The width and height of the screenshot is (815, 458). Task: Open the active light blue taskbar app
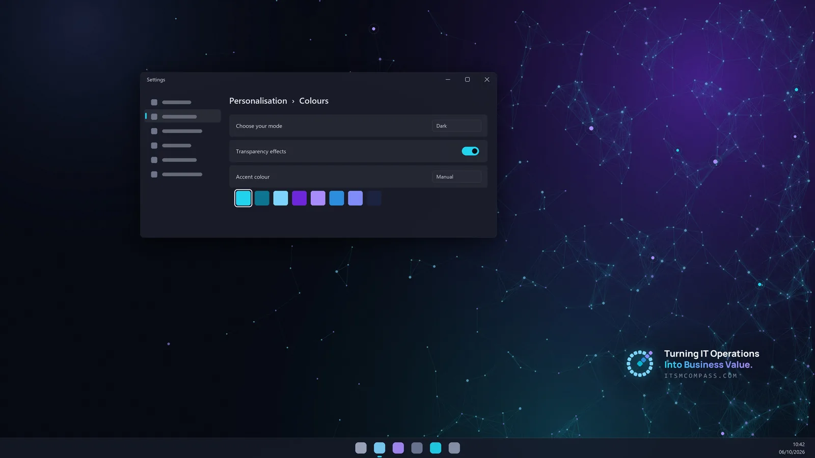[379, 448]
